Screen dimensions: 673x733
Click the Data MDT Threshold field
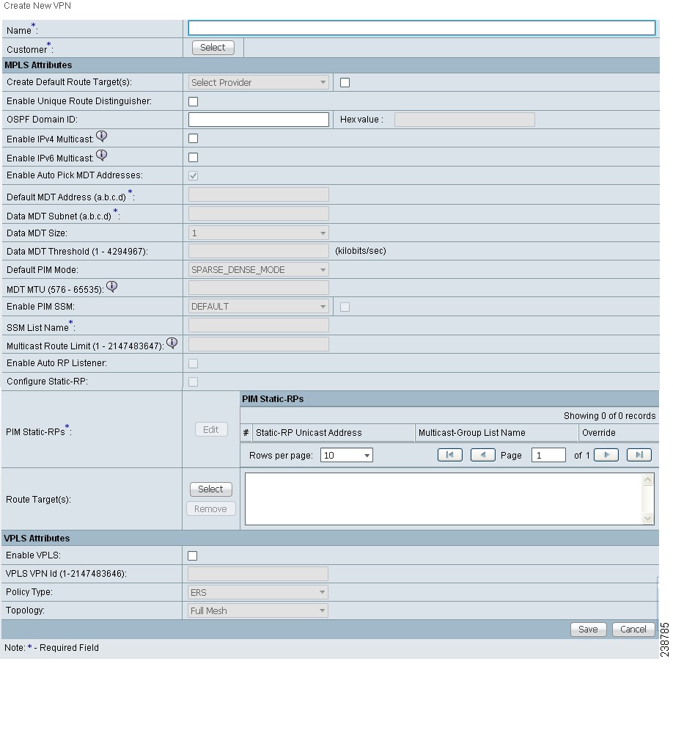pos(258,251)
